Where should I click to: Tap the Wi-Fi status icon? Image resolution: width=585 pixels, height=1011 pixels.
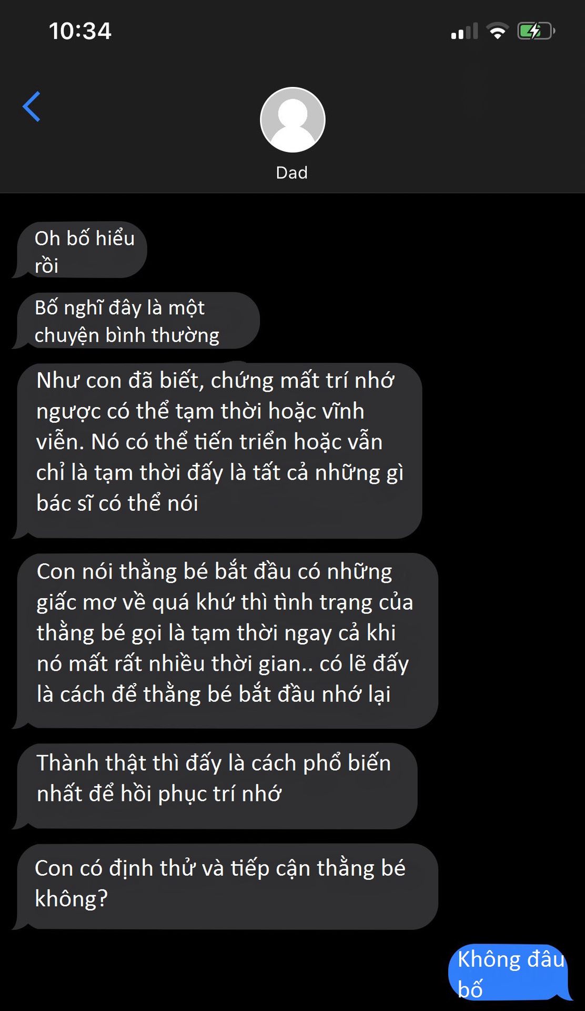497,31
